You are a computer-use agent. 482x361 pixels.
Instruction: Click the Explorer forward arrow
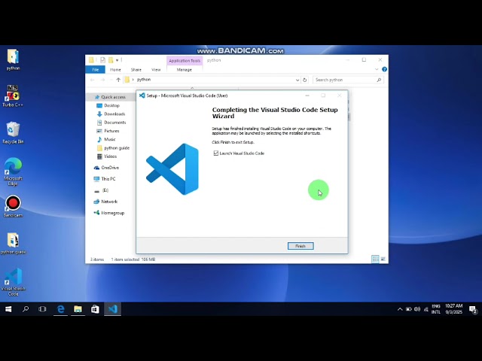tap(102, 80)
